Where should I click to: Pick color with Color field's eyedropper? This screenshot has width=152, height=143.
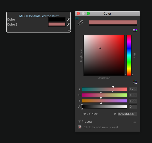[68, 19]
